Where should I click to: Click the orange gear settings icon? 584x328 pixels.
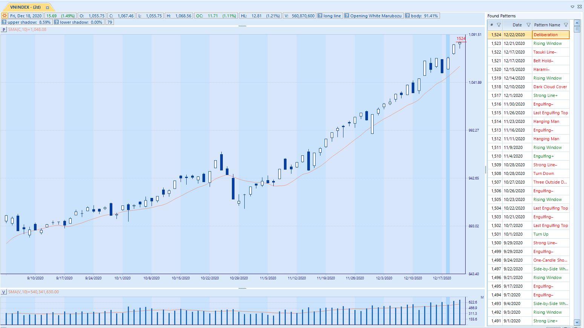point(5,16)
